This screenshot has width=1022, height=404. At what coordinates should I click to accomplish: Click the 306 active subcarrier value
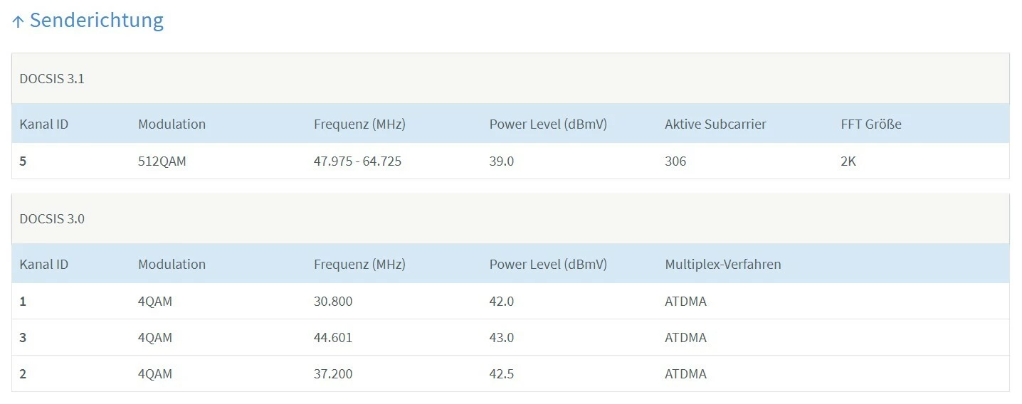[675, 161]
